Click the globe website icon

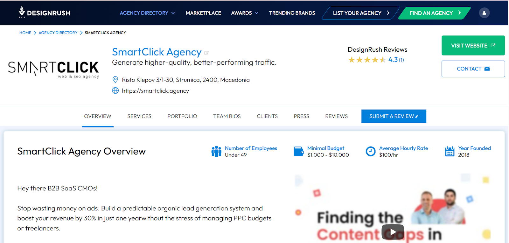click(x=115, y=91)
